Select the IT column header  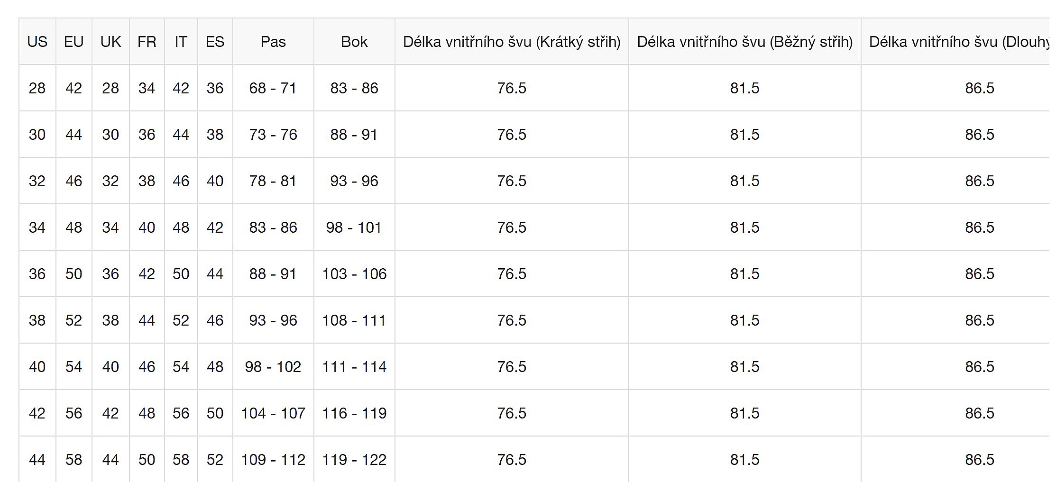coord(181,42)
